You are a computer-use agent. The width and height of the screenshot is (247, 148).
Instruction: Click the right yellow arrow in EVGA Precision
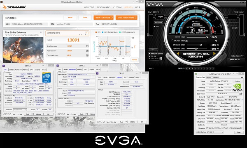(214, 54)
